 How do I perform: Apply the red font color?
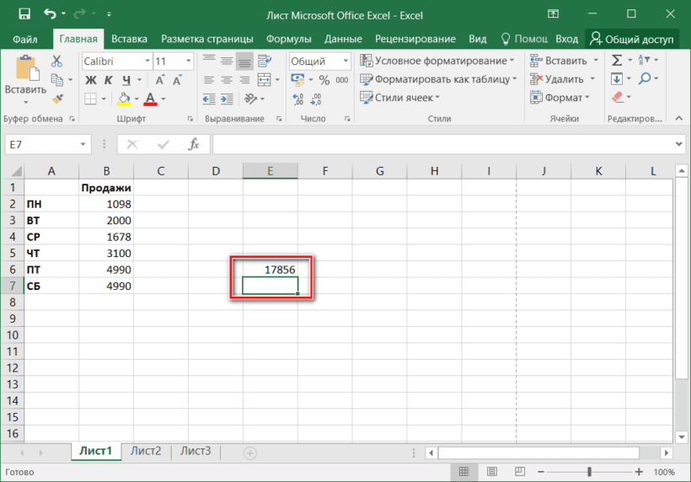point(150,99)
